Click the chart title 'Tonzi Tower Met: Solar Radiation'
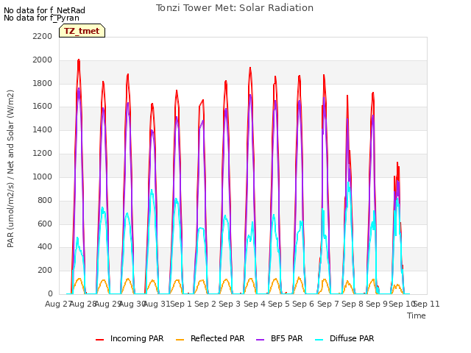 [x=235, y=8]
